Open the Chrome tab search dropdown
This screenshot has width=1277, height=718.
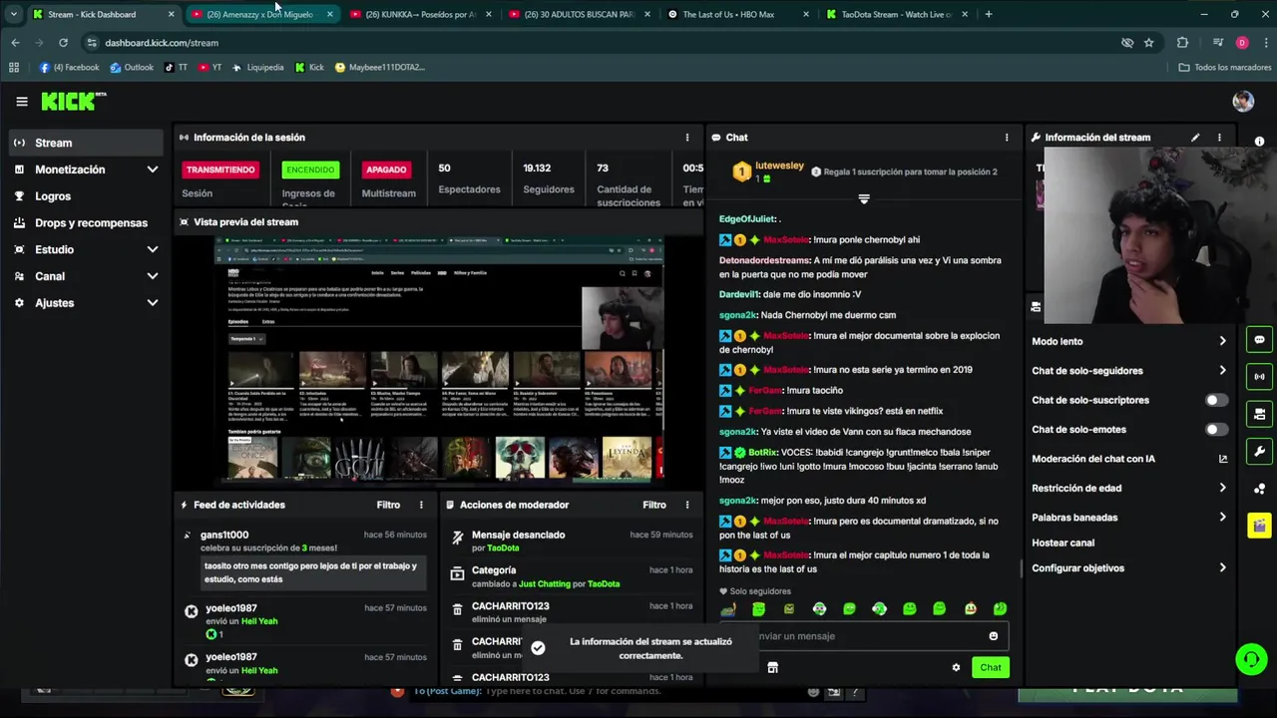tap(13, 14)
